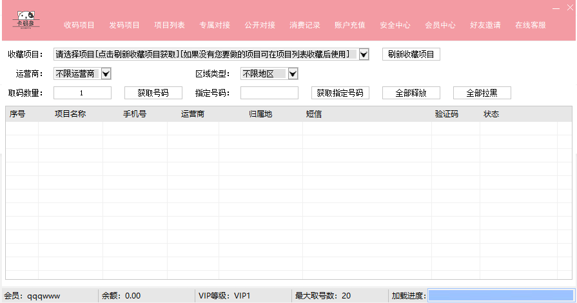Image resolution: width=577 pixels, height=303 pixels.
Task: Open 项目列表 in the top menu
Action: pyautogui.click(x=170, y=25)
